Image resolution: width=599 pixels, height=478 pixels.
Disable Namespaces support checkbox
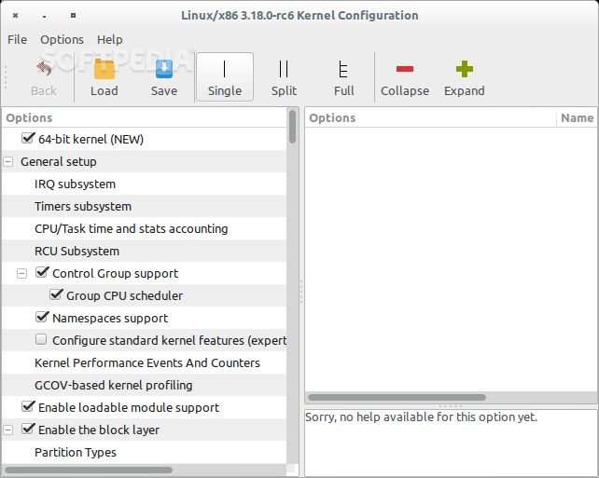pos(42,317)
